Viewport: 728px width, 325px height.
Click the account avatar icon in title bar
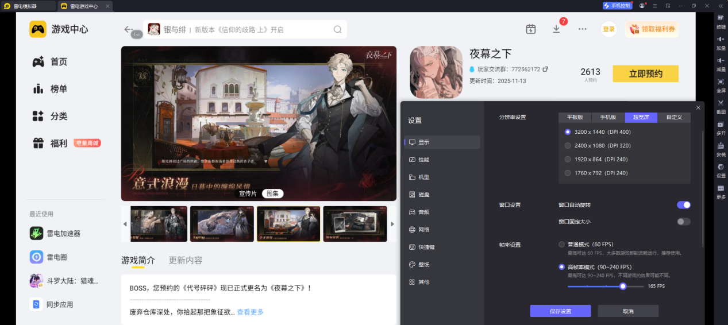tap(642, 6)
